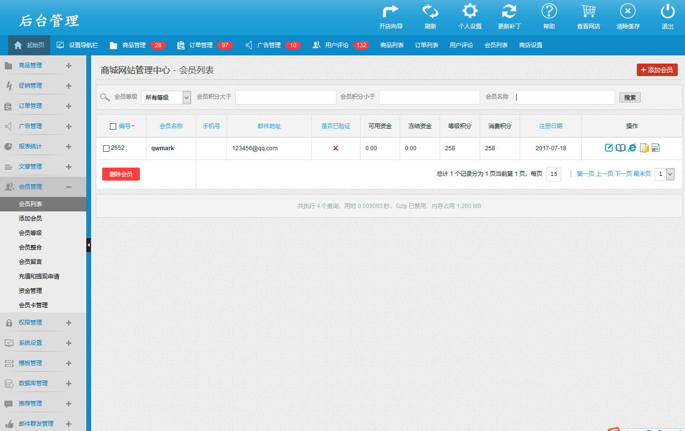
Task: Go to 最末页 pagination link
Action: click(642, 174)
